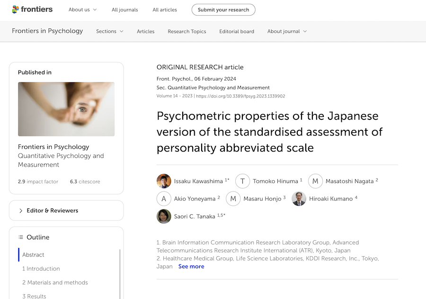The height and width of the screenshot is (299, 426).
Task: Click Tomoko Hinuma's 'T' avatar icon
Action: (242, 181)
